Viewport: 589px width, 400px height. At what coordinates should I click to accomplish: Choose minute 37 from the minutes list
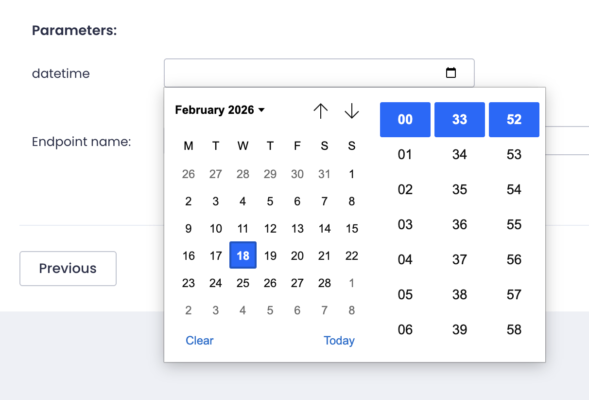click(459, 259)
